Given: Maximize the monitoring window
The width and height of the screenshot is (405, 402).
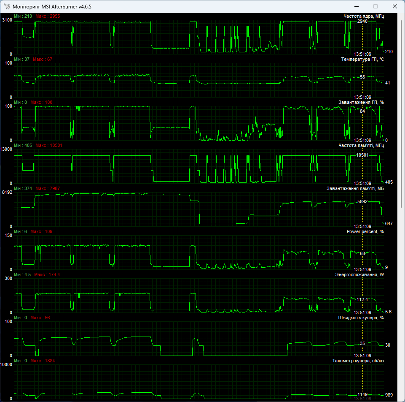Looking at the screenshot, I should [375, 6].
